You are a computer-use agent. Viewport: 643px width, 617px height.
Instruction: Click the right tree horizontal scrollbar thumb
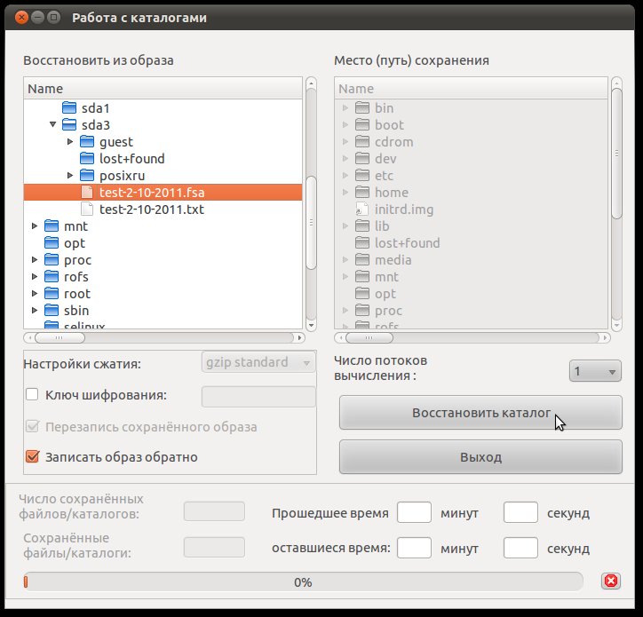[369, 338]
